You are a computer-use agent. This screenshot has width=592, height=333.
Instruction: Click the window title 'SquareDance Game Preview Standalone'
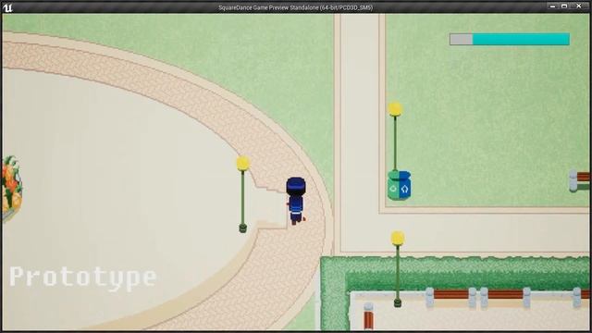coord(268,7)
